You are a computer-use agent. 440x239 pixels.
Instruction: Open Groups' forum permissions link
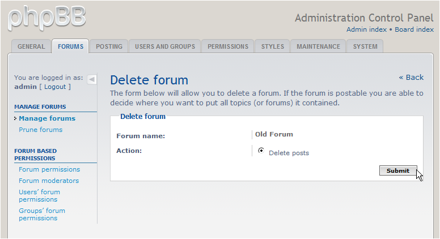[42, 214]
